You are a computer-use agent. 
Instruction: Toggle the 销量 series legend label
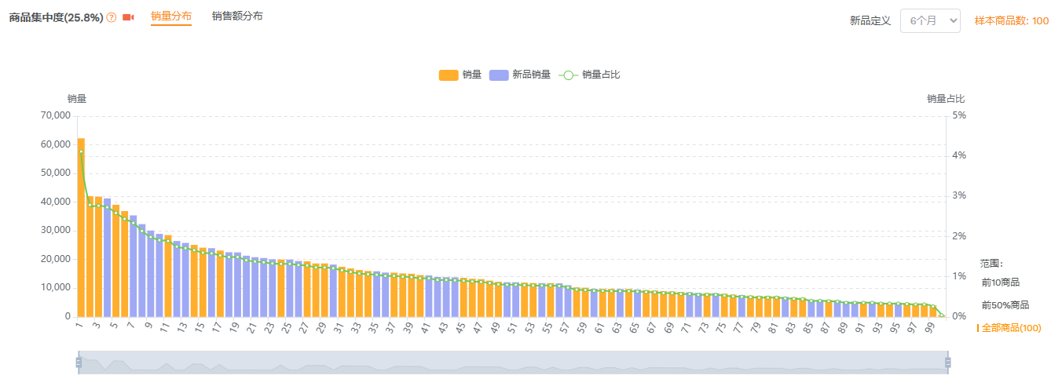(x=472, y=75)
